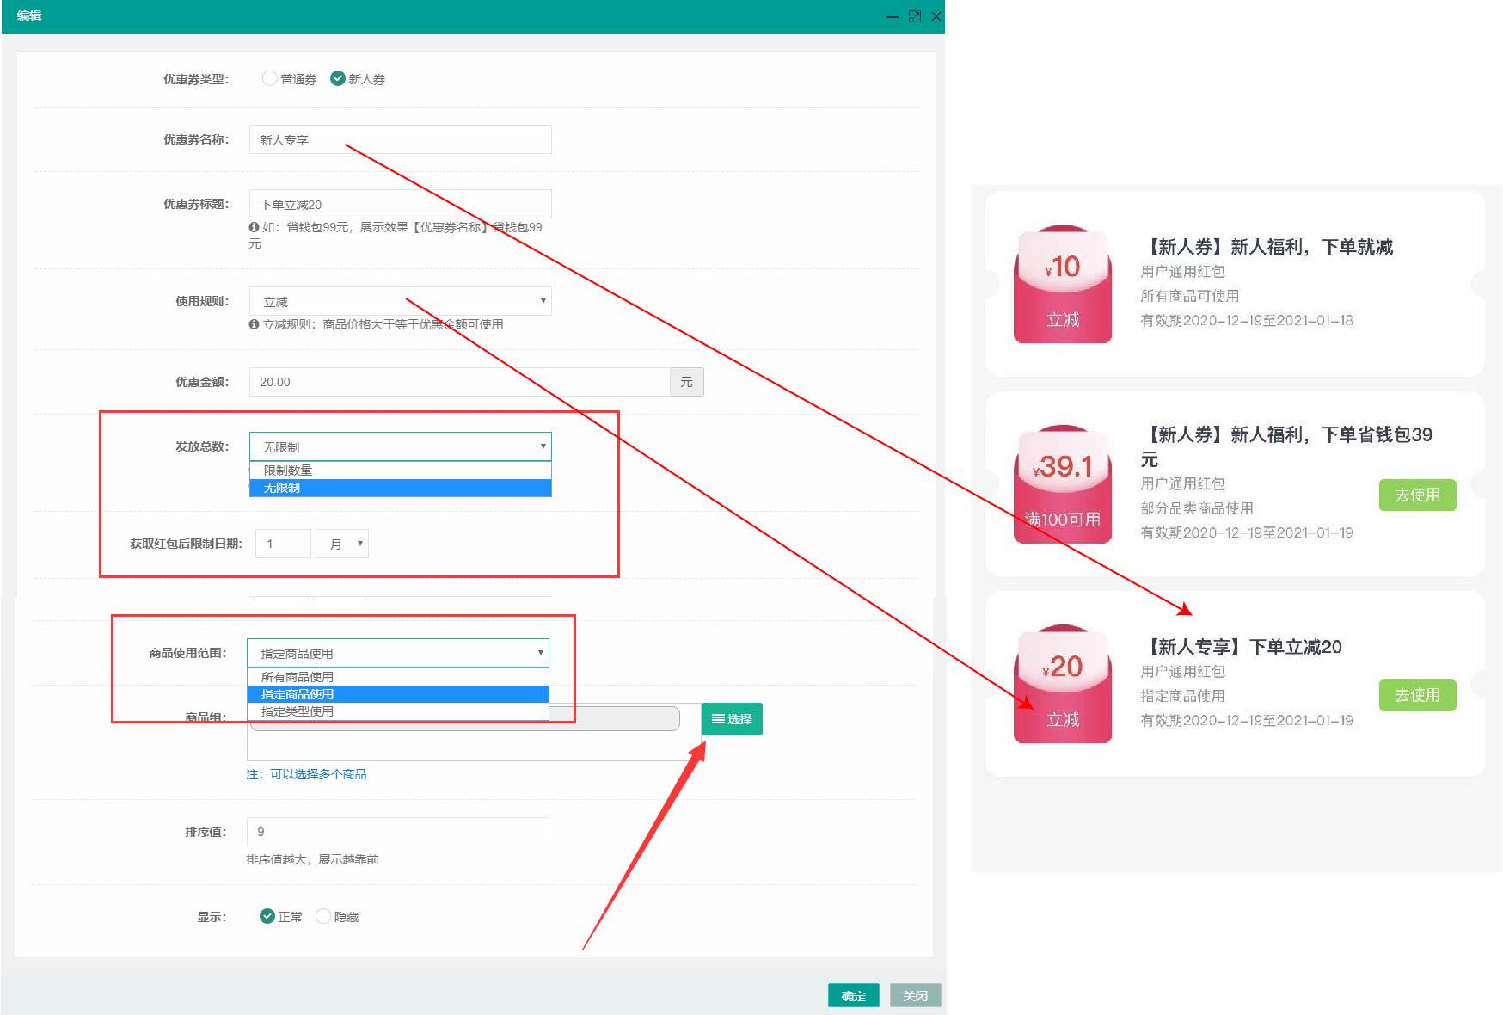
Task: Select the 正常 display radio
Action: coord(267,916)
